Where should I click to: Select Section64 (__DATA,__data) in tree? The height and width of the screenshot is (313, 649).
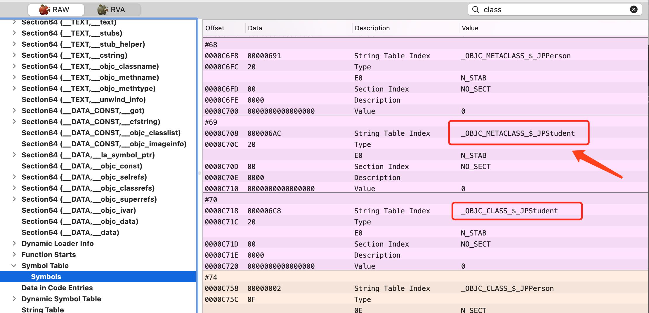click(x=70, y=233)
